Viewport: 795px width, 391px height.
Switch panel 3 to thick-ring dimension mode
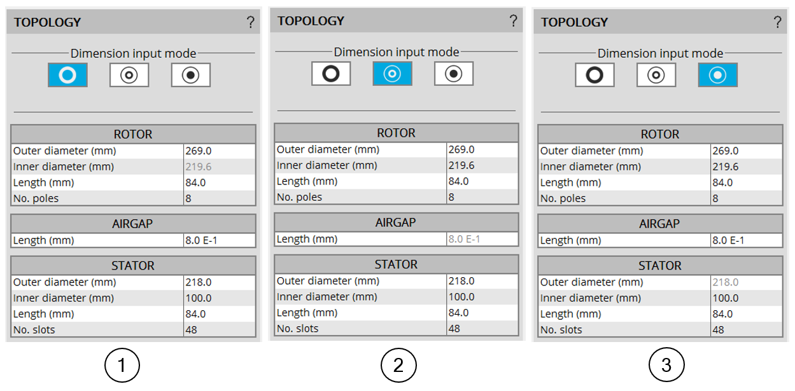pos(594,75)
